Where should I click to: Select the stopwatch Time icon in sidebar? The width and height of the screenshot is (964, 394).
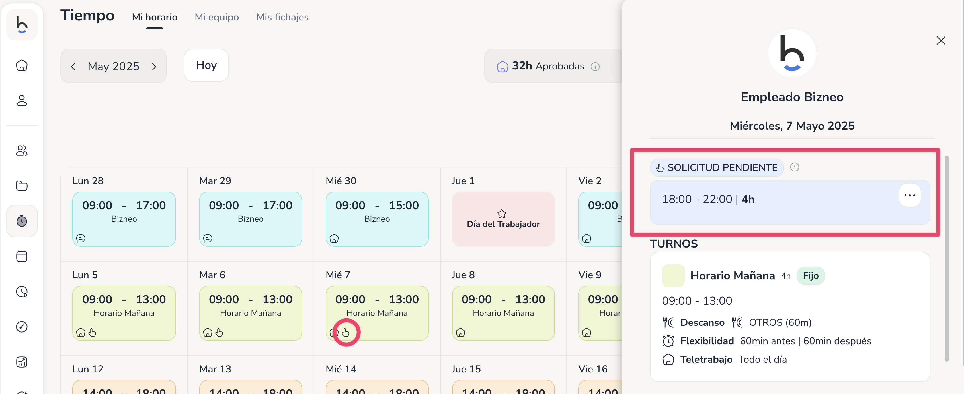[x=22, y=221]
